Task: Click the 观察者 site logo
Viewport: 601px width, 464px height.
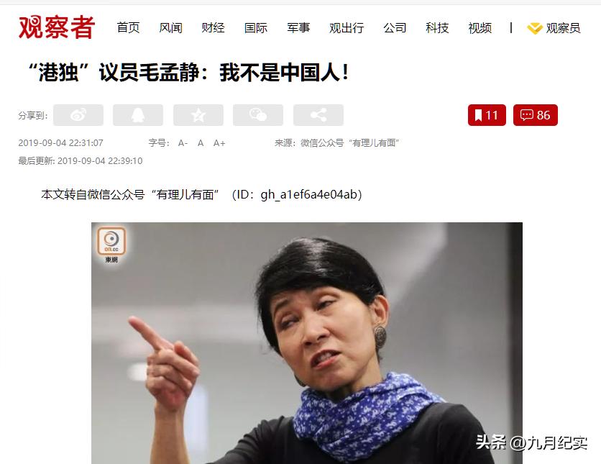Action: pyautogui.click(x=57, y=27)
